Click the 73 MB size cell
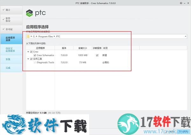Screen dimensions: 191x135 [x=83, y=63]
